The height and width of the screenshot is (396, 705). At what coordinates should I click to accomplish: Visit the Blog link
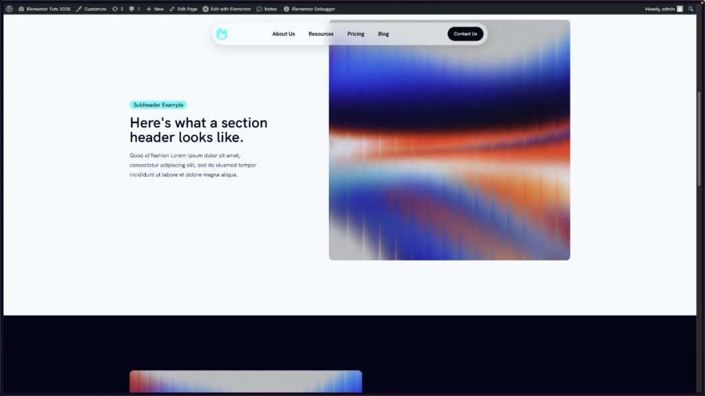pyautogui.click(x=383, y=34)
